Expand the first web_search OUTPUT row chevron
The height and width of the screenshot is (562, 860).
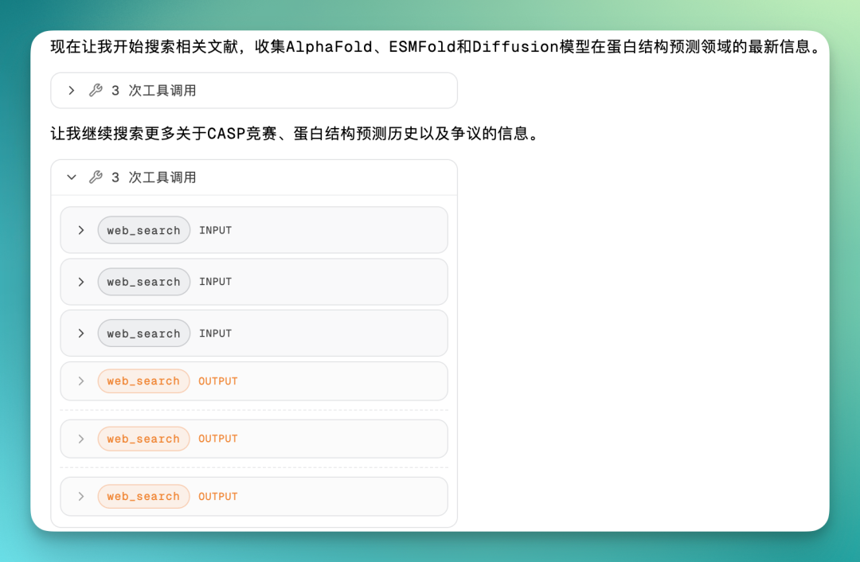pos(81,381)
